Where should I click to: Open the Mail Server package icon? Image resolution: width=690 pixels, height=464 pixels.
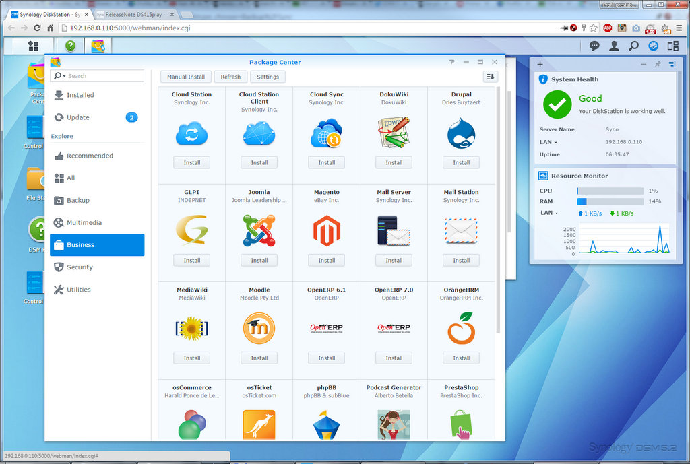(394, 230)
